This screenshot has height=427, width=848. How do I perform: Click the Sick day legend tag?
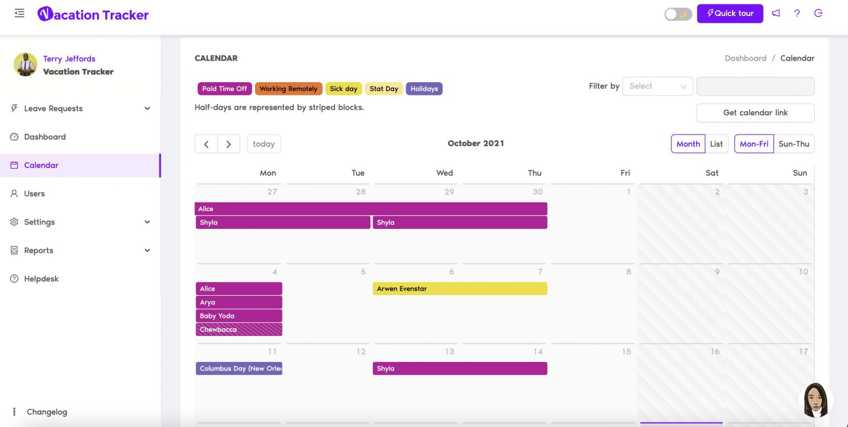coord(343,89)
